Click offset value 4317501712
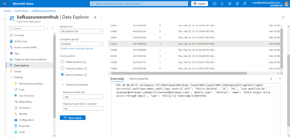Screen dimensions: 290x137 pos(139,62)
